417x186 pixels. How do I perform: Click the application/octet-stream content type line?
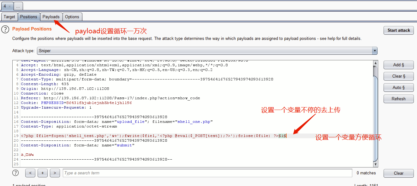(69, 126)
